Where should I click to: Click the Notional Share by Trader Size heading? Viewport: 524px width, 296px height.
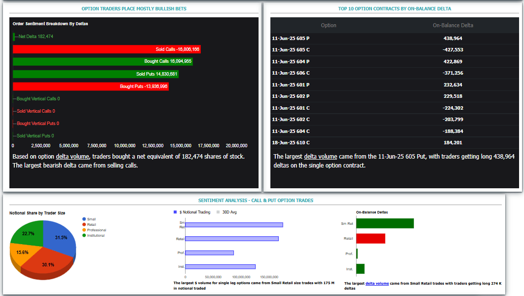point(37,213)
